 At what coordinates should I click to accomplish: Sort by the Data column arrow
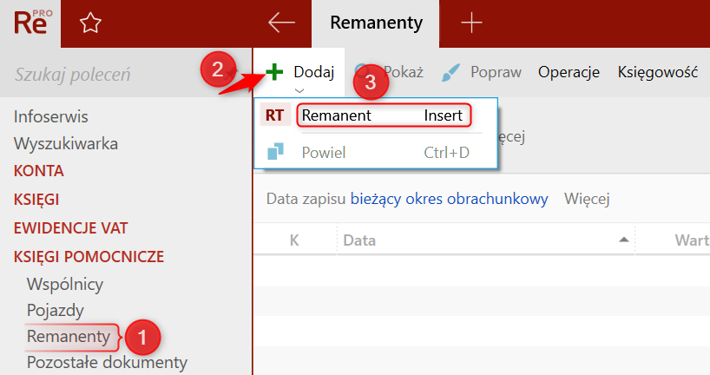click(x=623, y=240)
